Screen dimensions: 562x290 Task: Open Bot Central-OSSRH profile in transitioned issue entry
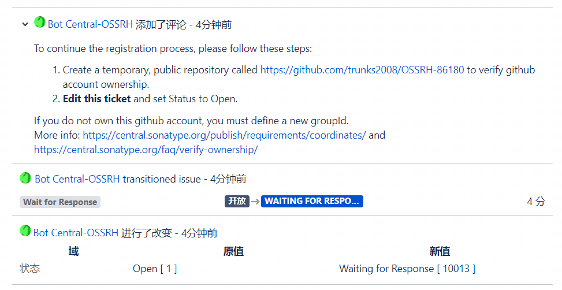[77, 179]
